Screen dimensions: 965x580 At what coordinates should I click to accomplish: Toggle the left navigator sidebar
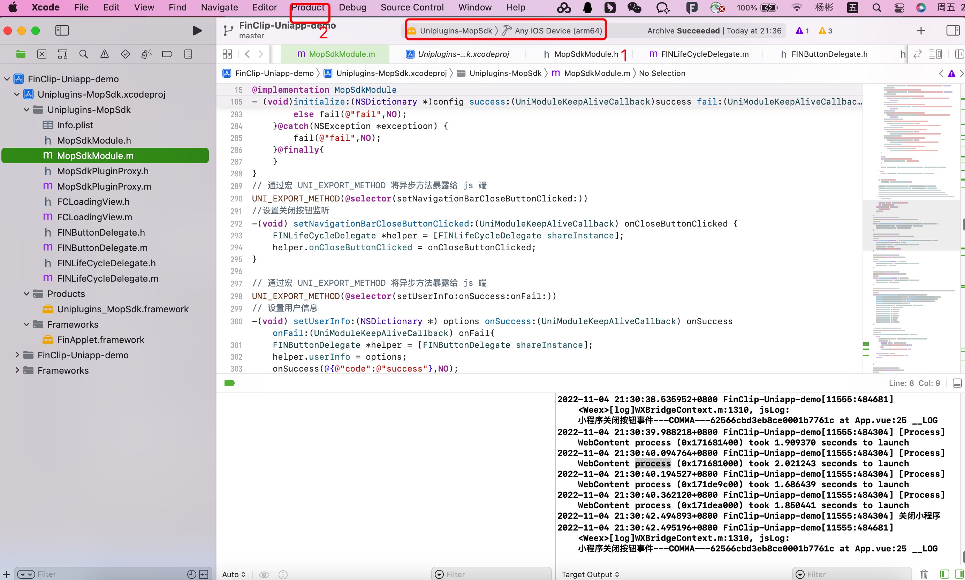point(62,30)
